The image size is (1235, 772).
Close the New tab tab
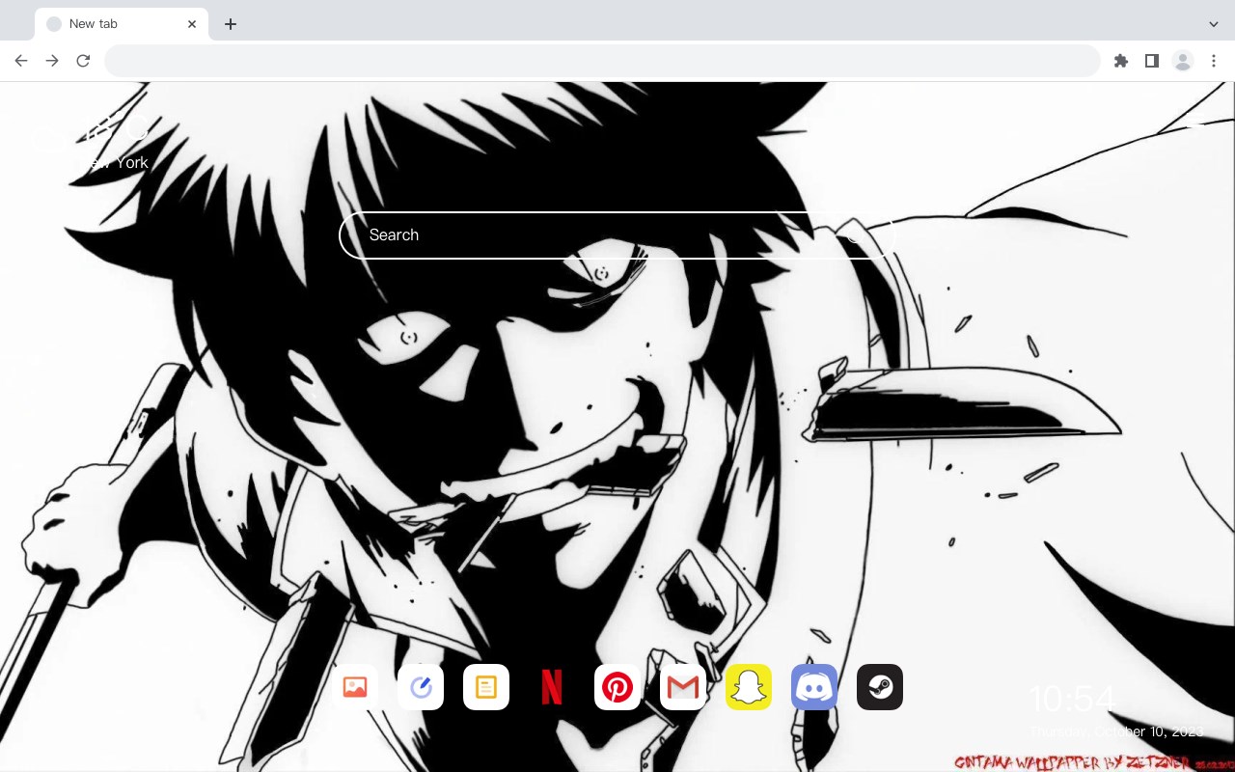click(192, 24)
